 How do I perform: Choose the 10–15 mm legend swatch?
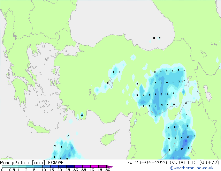(x=46, y=166)
